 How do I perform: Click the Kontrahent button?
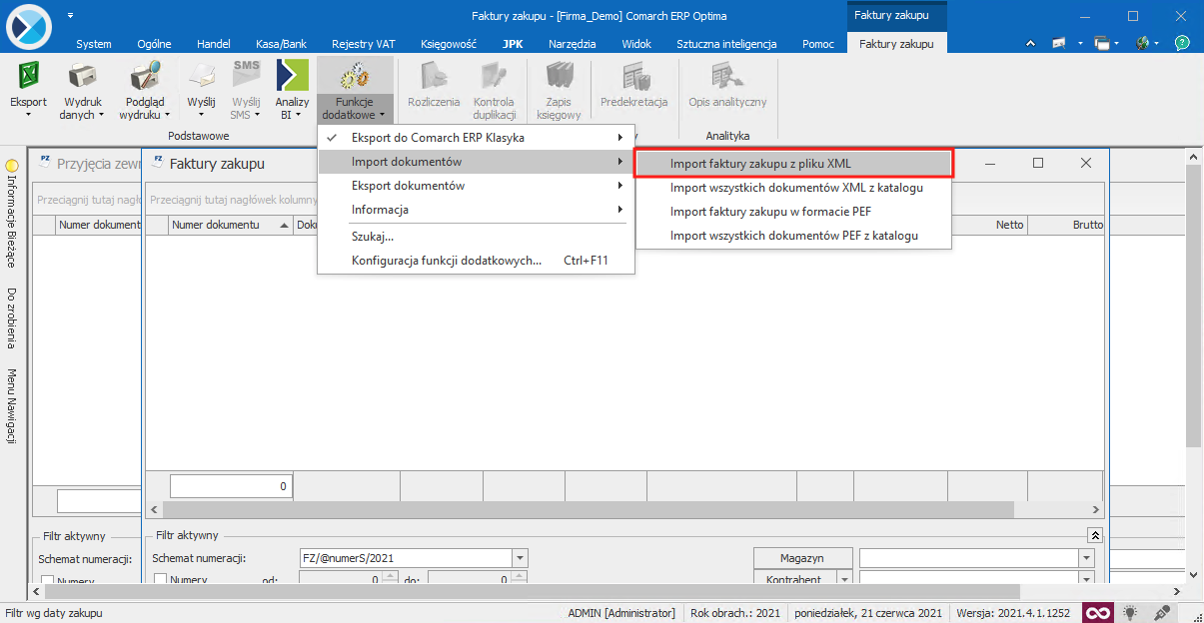793,580
